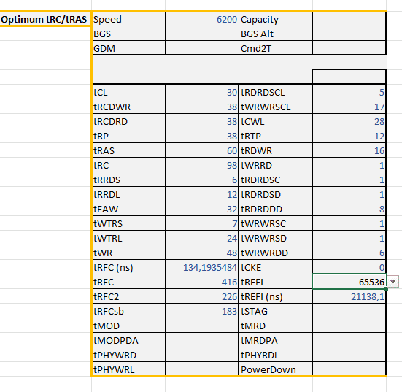This screenshot has width=402, height=392.
Task: Select the tREFI (ns) value 21138,1
Action: [x=349, y=296]
